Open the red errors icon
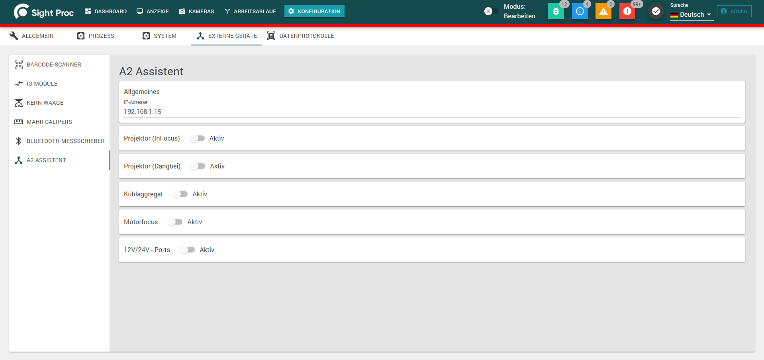764x360 pixels. tap(627, 11)
